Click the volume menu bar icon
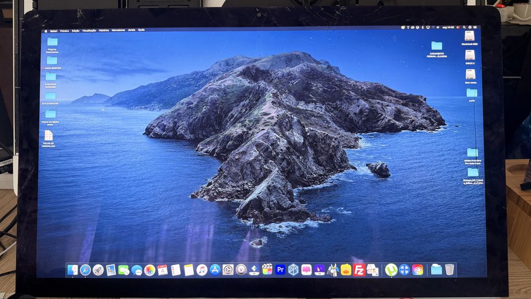This screenshot has width=531, height=299. [438, 28]
